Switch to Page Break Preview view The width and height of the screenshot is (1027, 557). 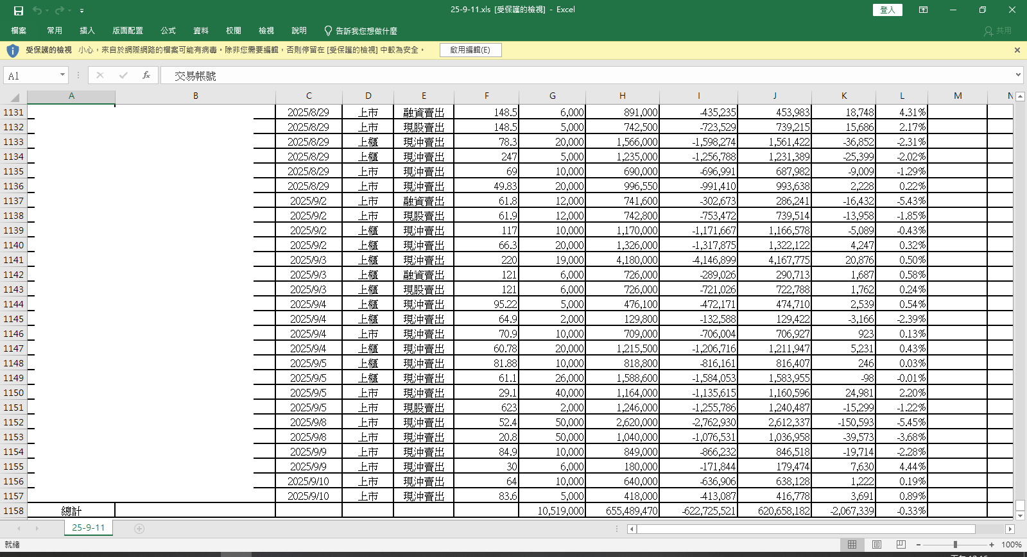(901, 544)
